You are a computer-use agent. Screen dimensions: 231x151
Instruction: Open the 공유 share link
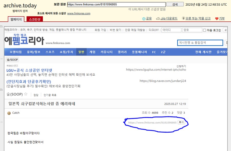coord(149,18)
